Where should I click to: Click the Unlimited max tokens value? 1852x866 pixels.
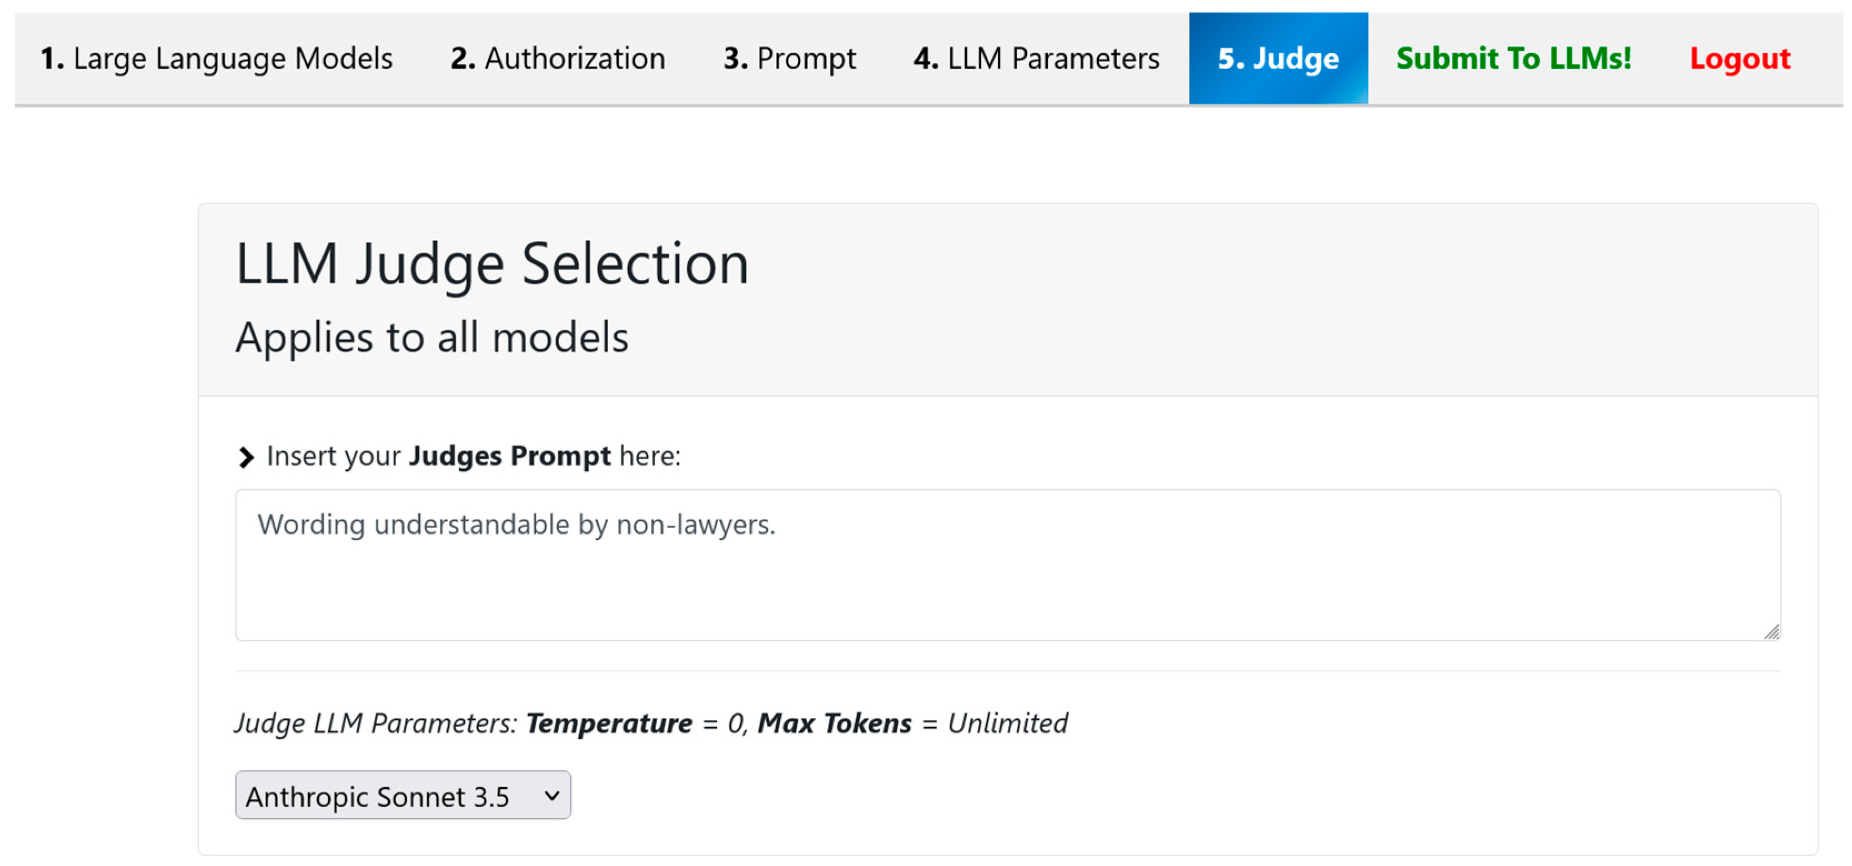[1007, 723]
